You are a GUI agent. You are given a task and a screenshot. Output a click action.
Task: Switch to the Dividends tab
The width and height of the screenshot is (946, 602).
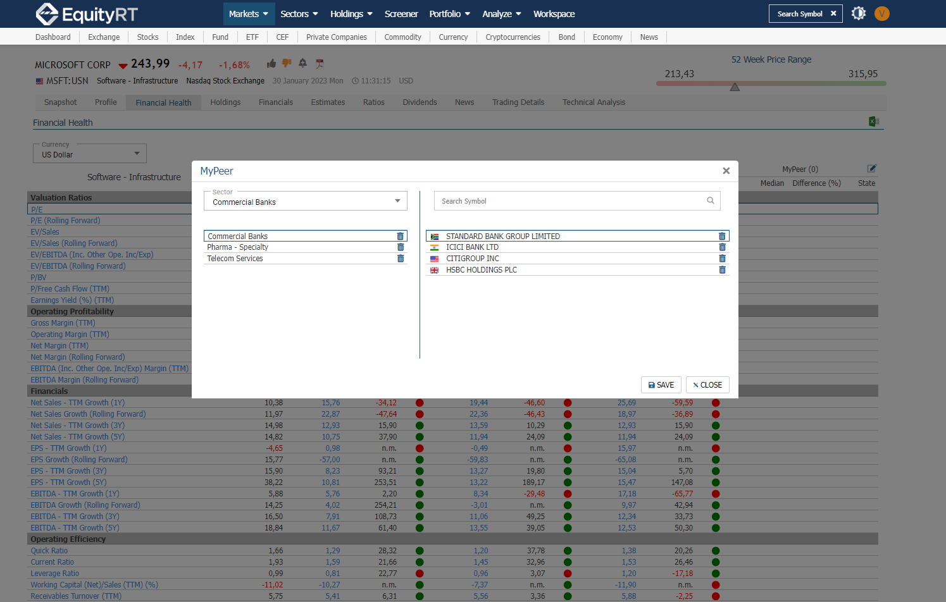420,102
